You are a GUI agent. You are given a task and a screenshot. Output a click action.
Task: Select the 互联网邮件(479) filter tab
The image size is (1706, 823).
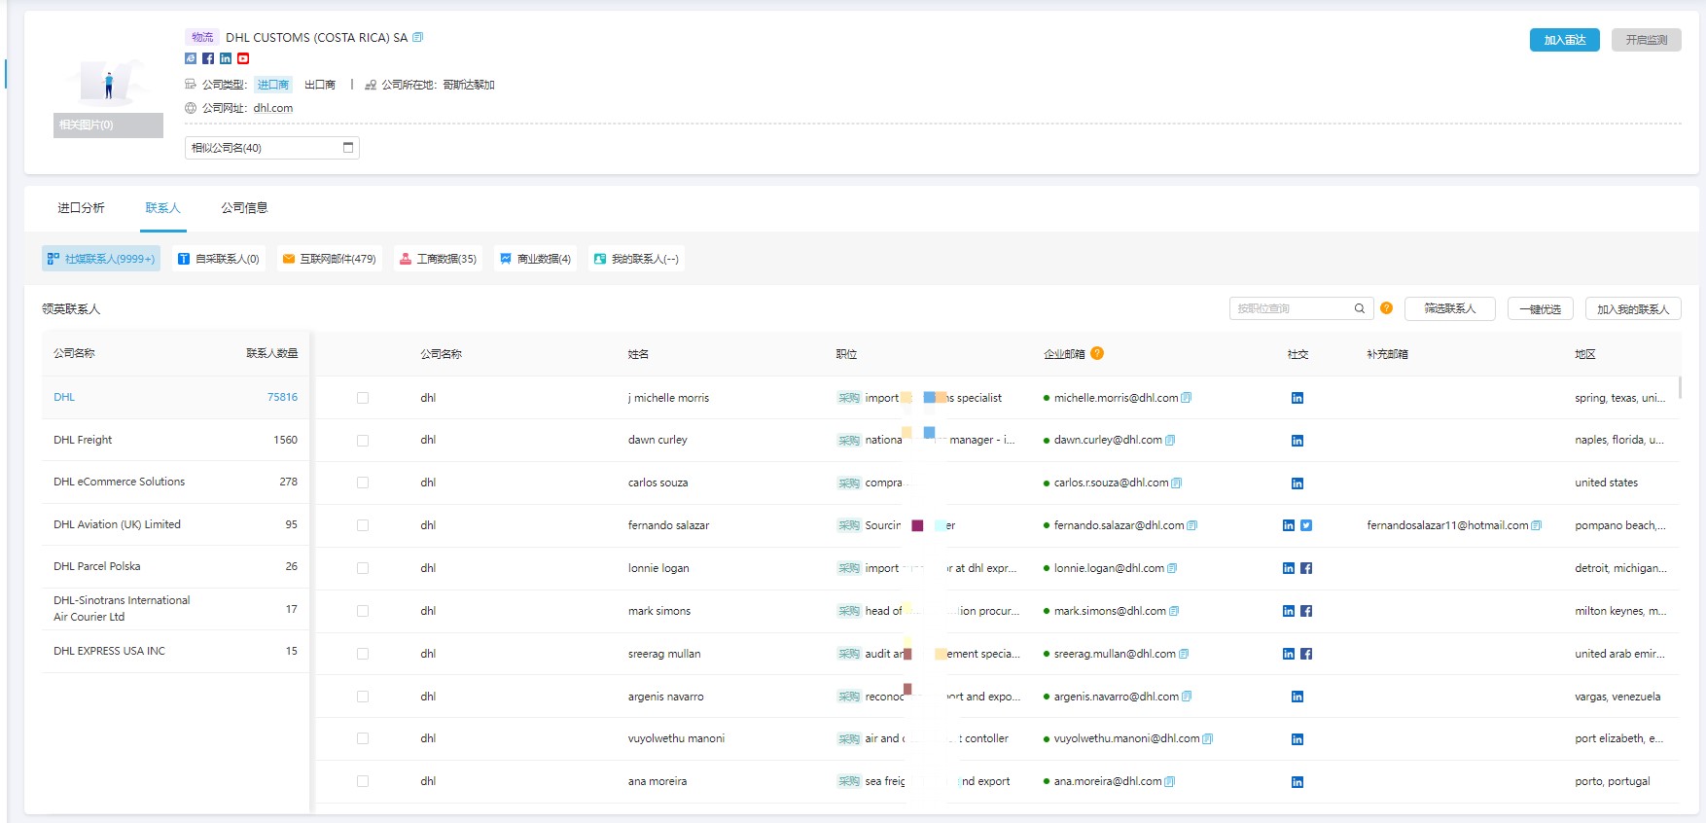pyautogui.click(x=329, y=259)
